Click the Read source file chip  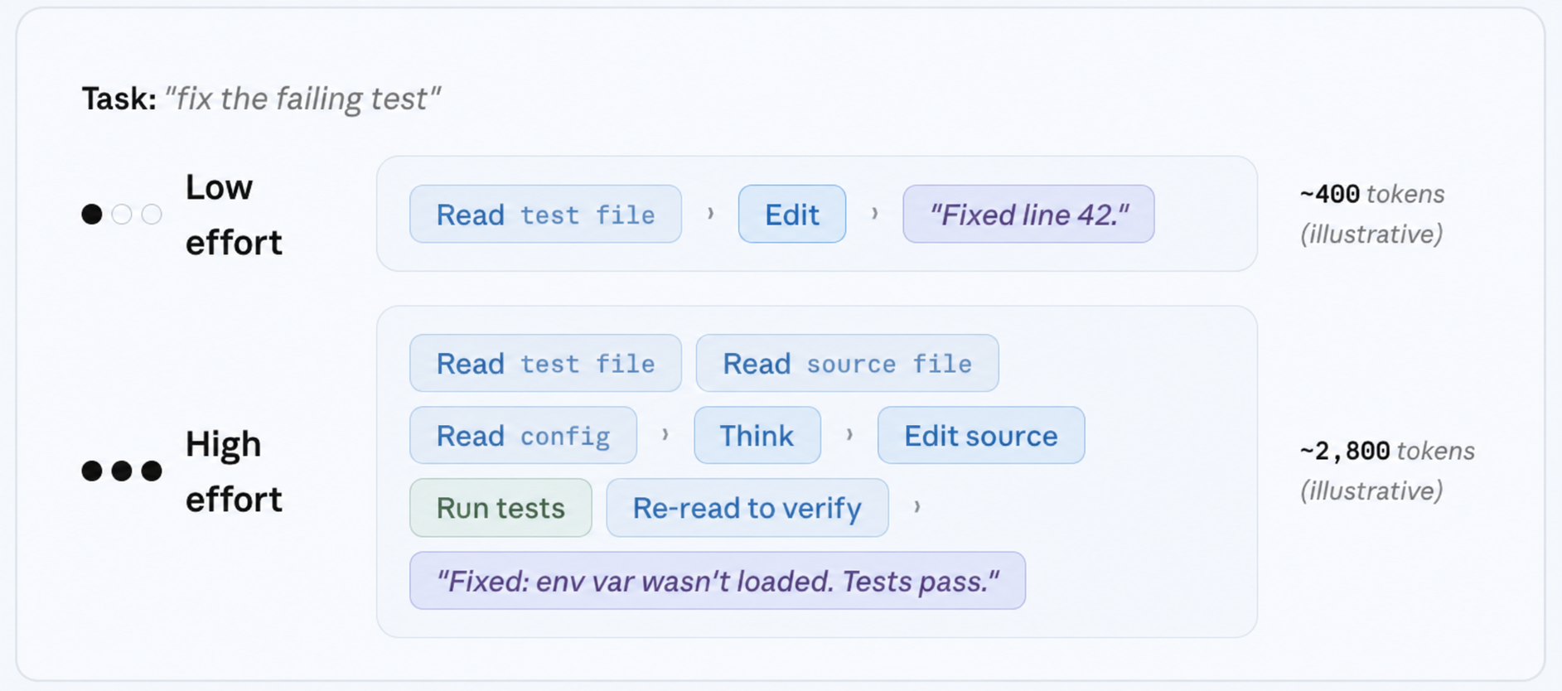(x=848, y=363)
